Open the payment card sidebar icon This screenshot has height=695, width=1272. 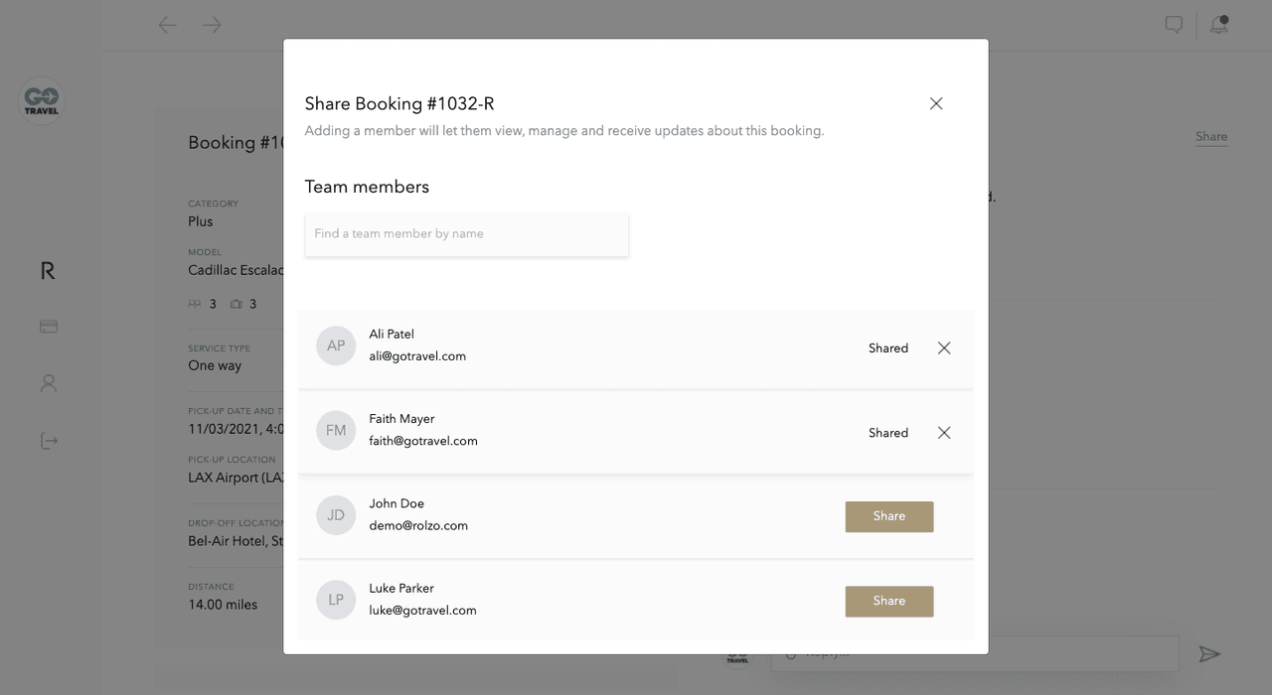(x=48, y=326)
